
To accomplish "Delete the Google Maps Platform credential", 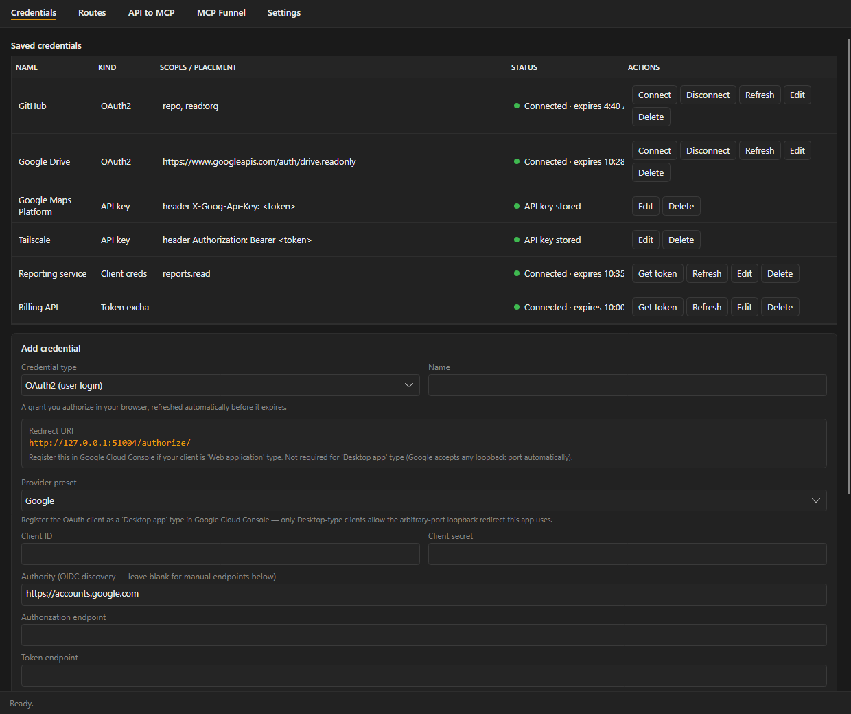I will pos(681,206).
